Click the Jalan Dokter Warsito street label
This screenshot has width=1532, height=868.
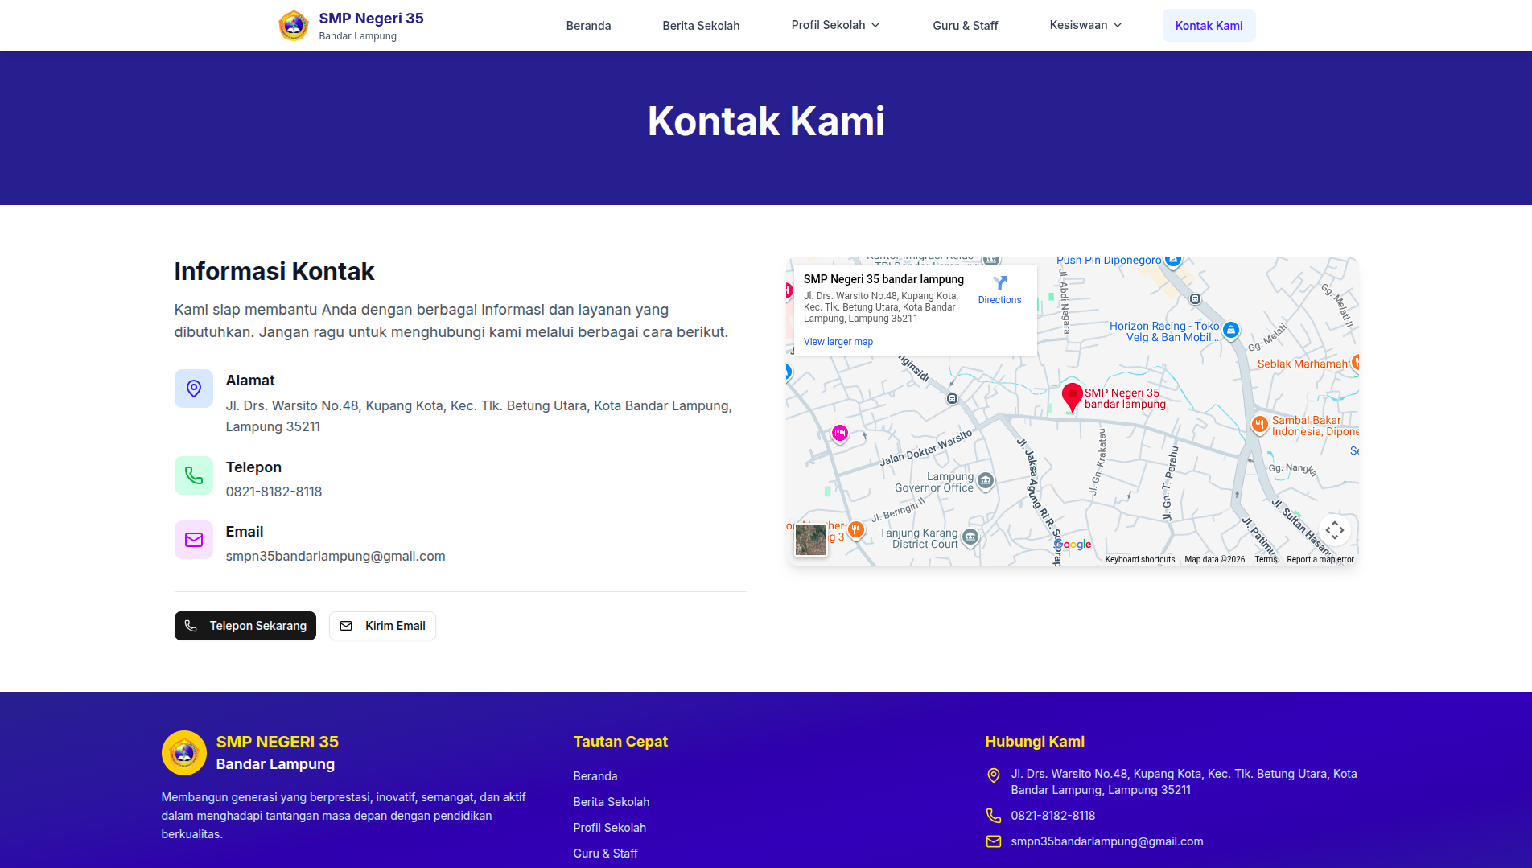(x=926, y=448)
